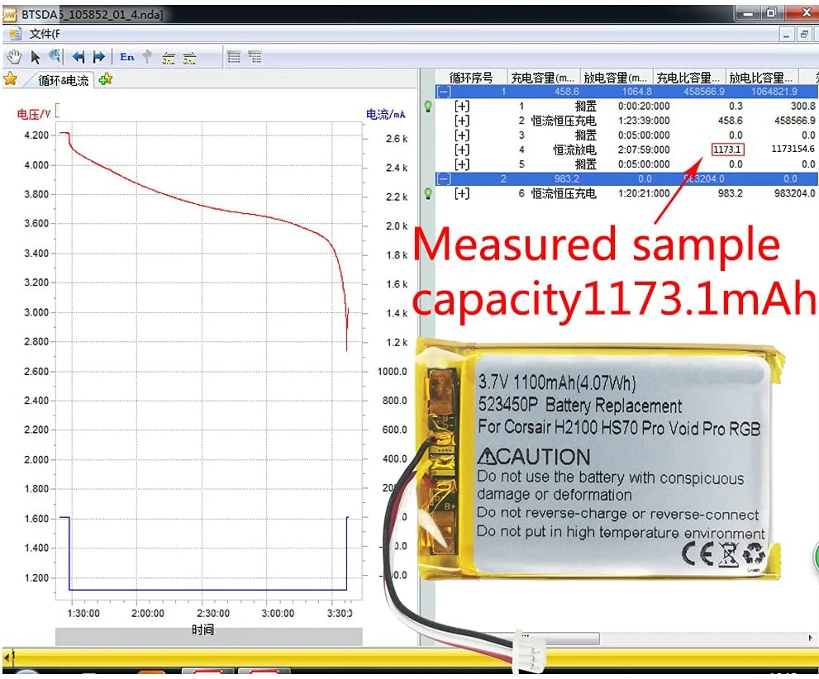Expand step 4 恒流放电 row
The height and width of the screenshot is (679, 819).
[x=462, y=150]
